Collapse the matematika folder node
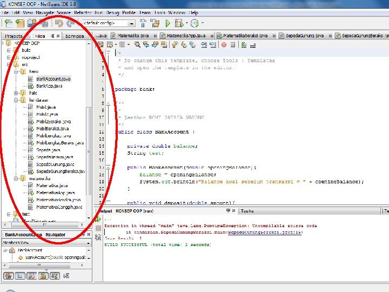The width and height of the screenshot is (389, 292). pos(16,178)
